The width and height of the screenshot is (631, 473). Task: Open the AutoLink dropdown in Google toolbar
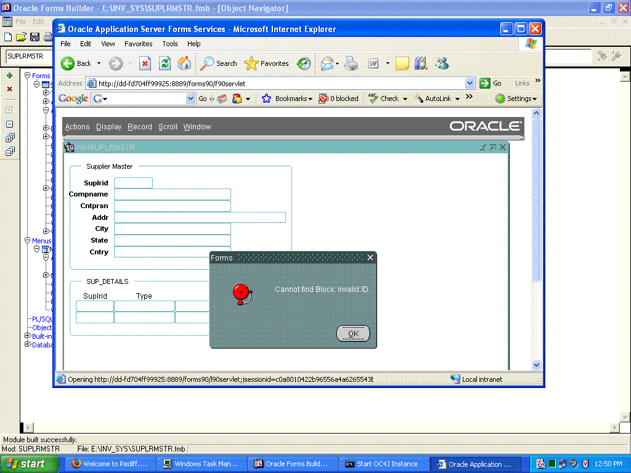tap(457, 99)
